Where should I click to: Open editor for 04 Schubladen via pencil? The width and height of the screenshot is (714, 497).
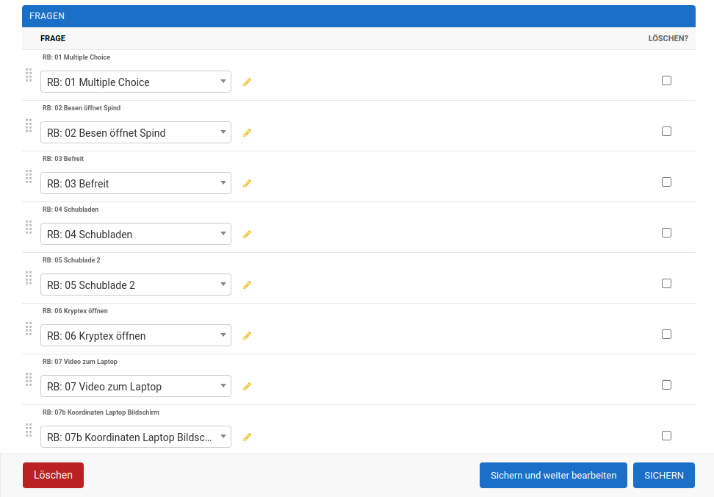(247, 235)
